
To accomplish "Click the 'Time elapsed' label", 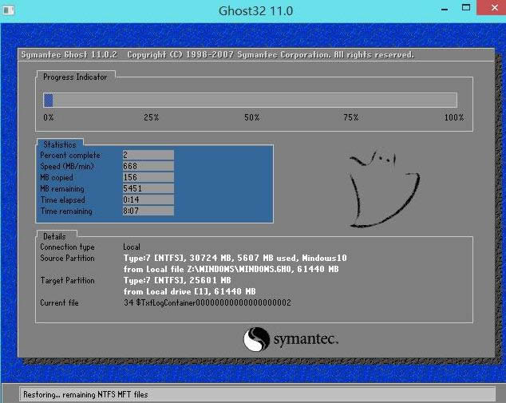I will 62,200.
